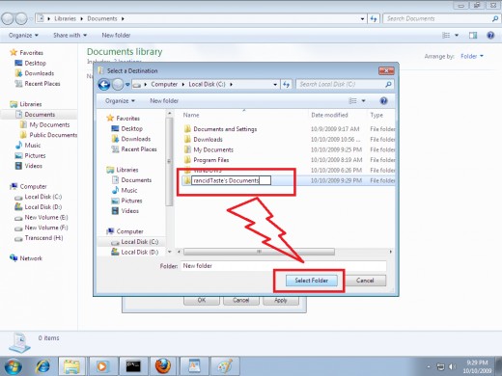502x376 pixels.
Task: Sort by Date modified column header
Action: 329,115
